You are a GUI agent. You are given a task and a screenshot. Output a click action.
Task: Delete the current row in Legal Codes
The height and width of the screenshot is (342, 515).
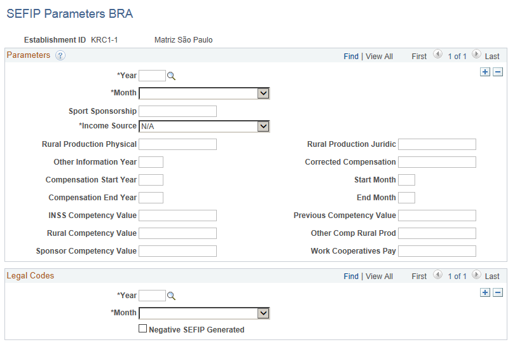[498, 292]
